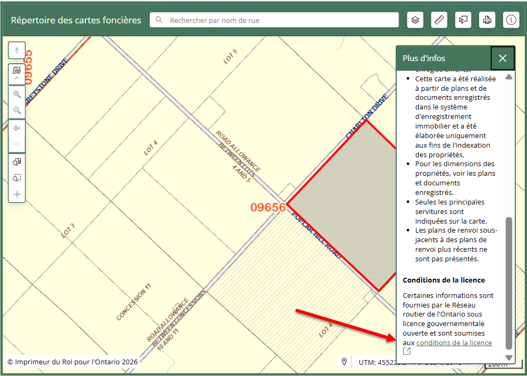This screenshot has width=527, height=376.
Task: Choose the rectangle zoom selection tool
Action: (17, 178)
